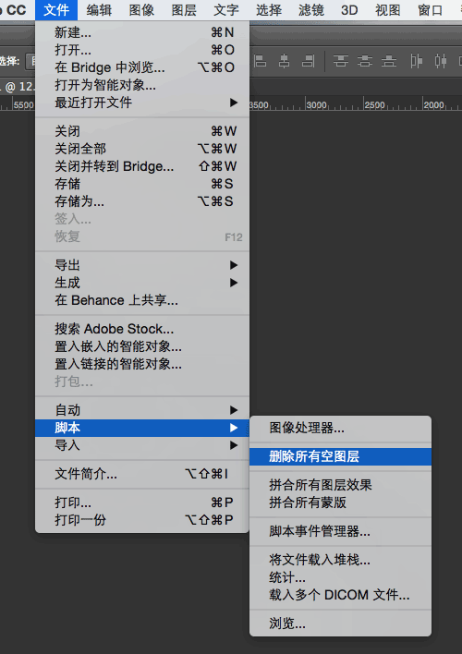Click the distribute top edges icon

341,61
